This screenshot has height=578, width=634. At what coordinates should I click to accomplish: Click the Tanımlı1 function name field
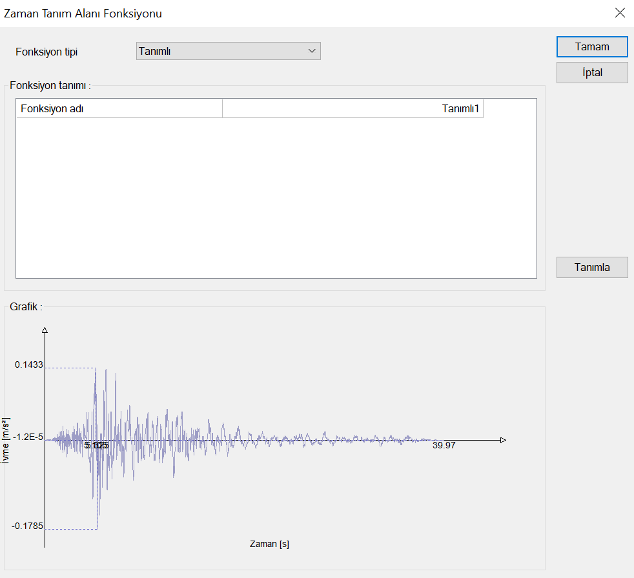coord(353,109)
